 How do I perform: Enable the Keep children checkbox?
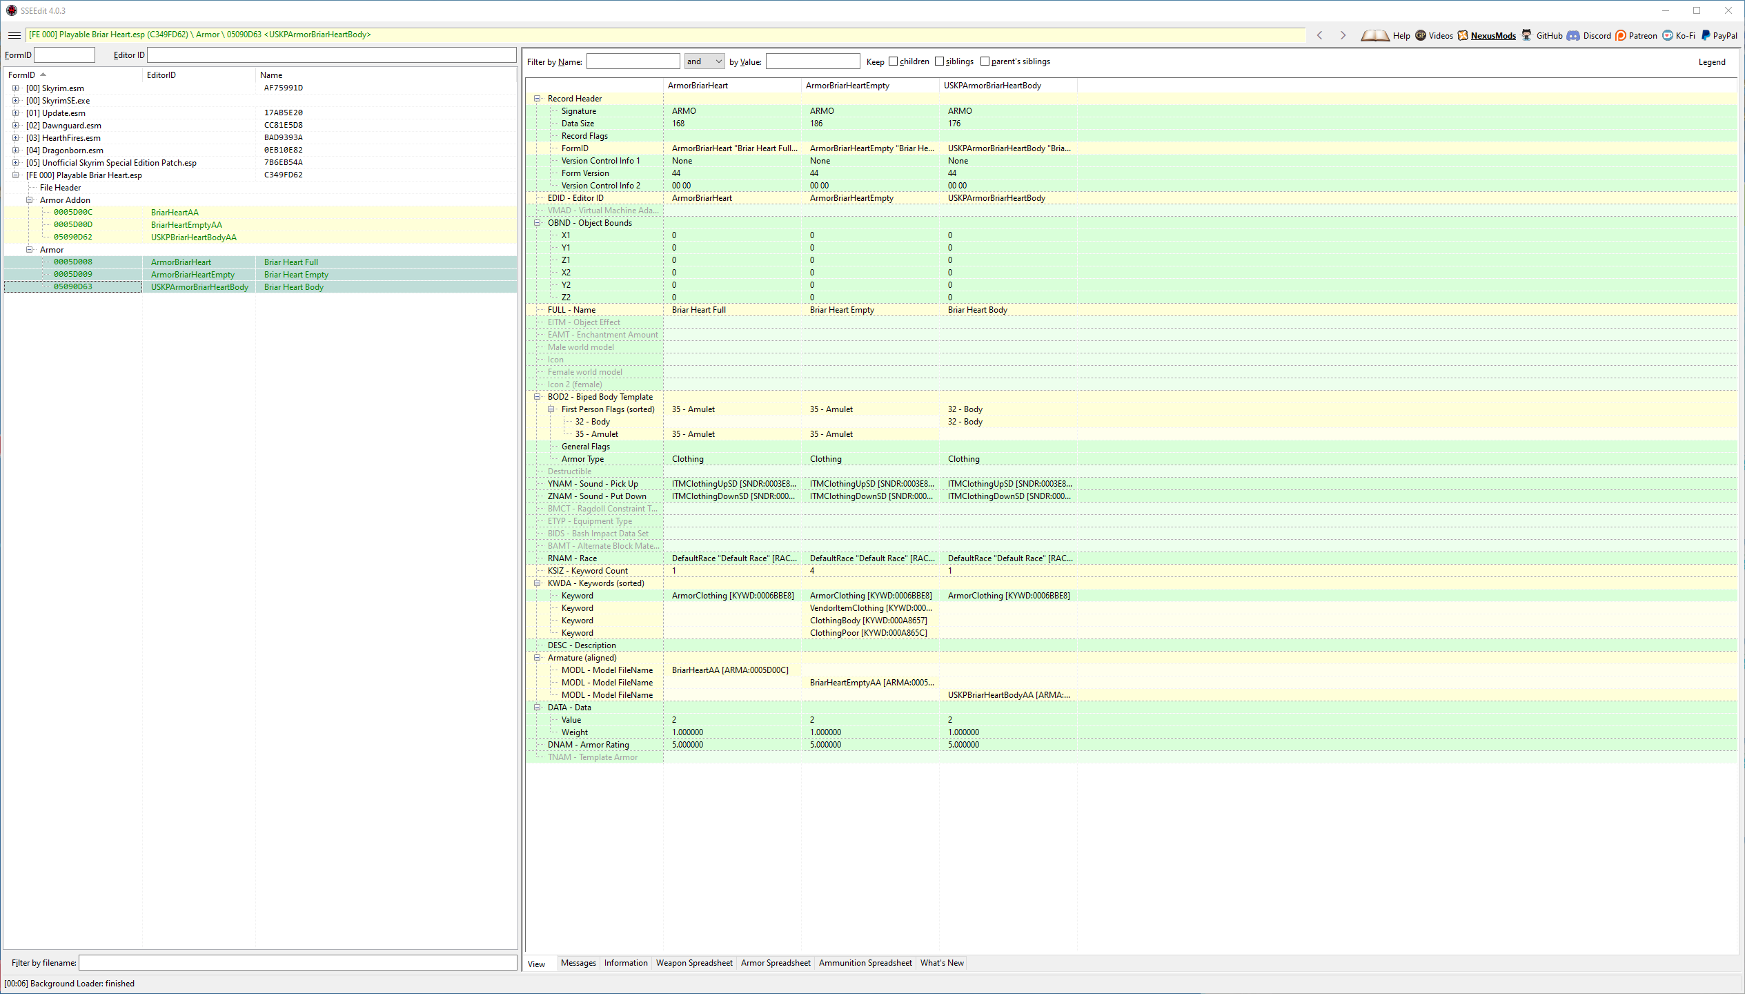pyautogui.click(x=893, y=61)
